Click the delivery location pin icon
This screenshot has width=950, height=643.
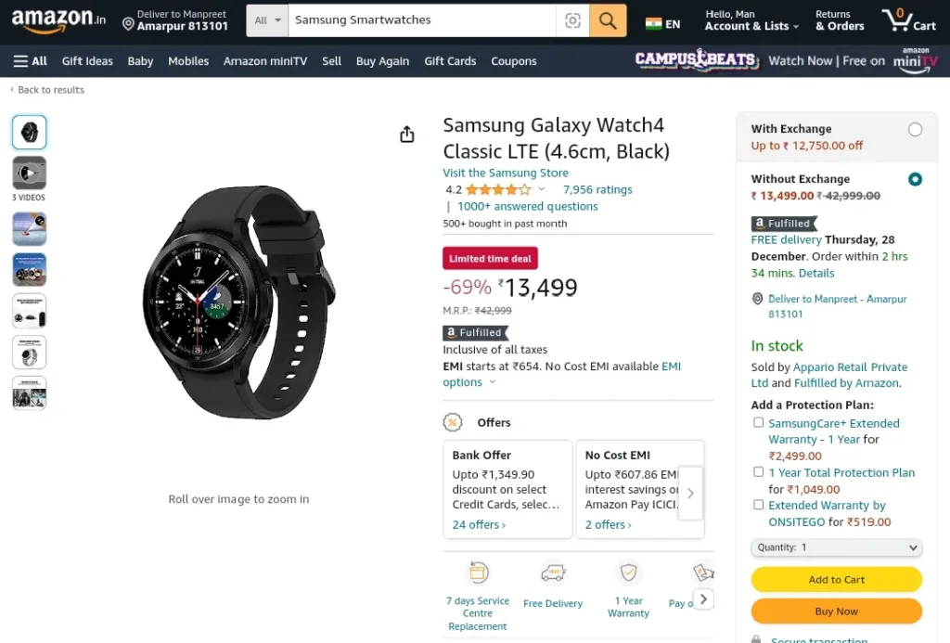tap(128, 24)
